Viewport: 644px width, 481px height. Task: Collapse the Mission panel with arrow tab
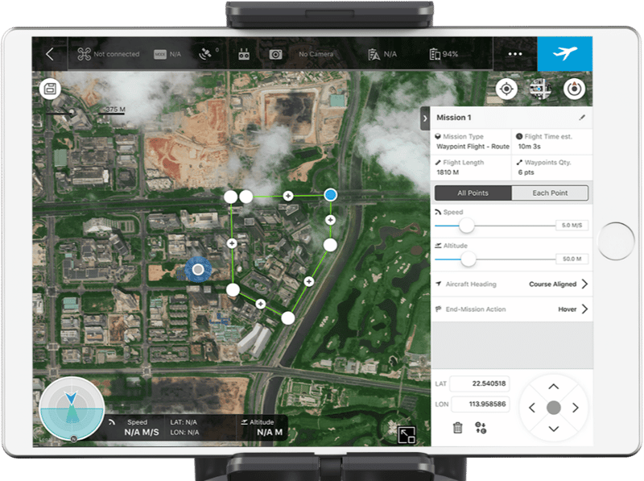coord(425,118)
